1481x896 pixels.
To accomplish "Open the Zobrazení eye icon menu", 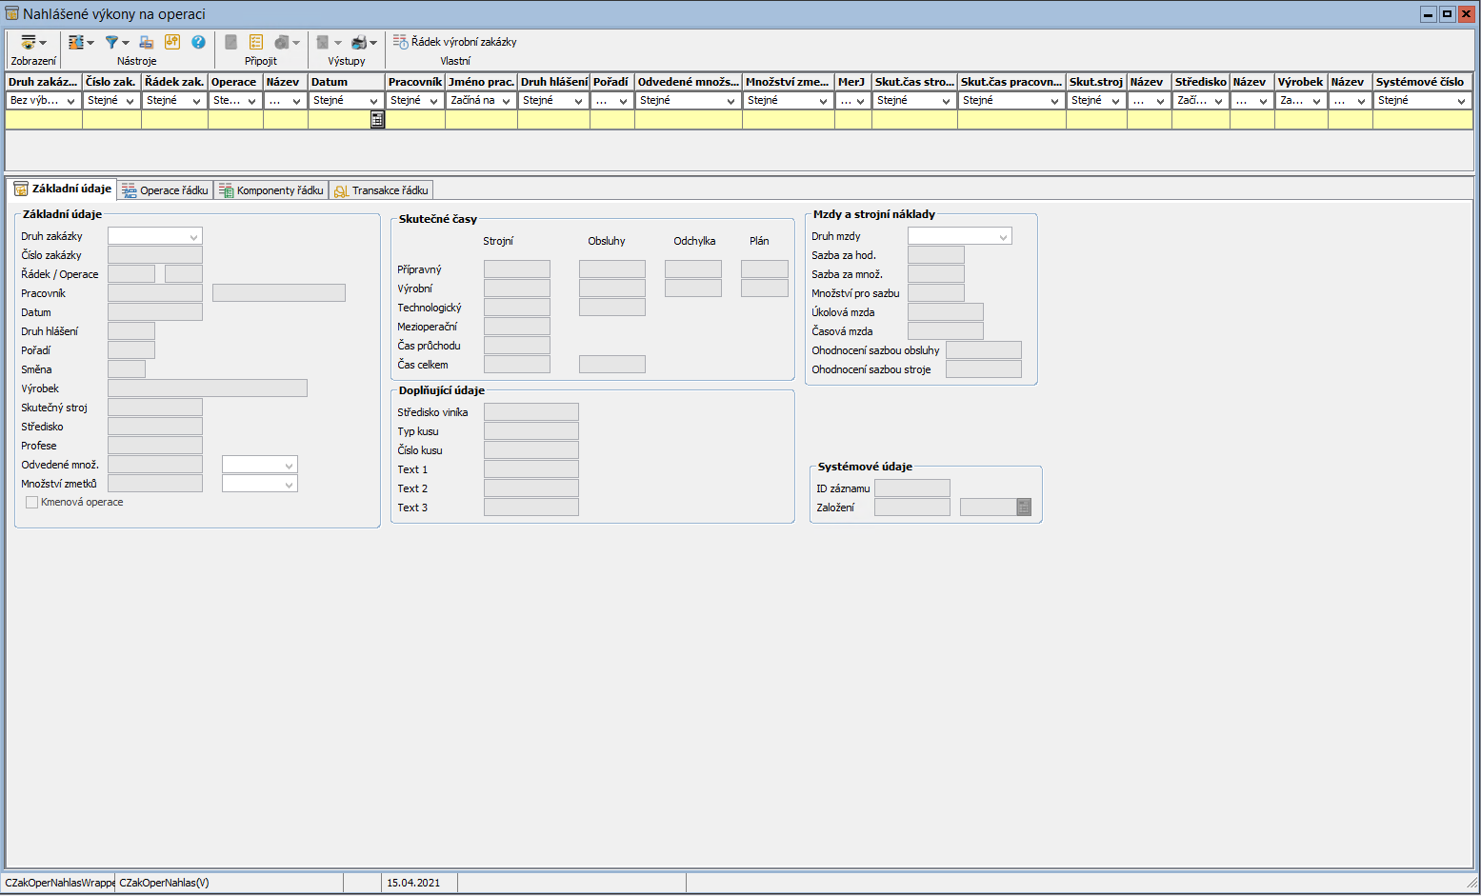I will 32,43.
